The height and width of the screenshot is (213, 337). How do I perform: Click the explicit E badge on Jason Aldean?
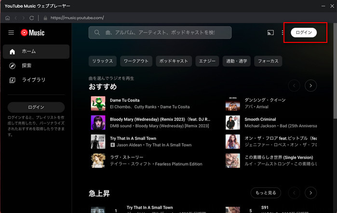[112, 145]
